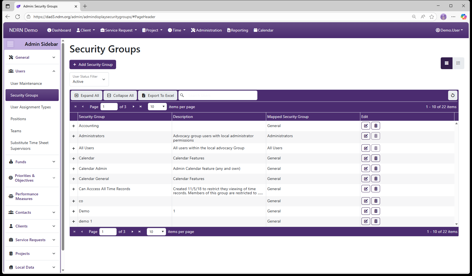Expand Priorities & Objectives section
472x276 pixels.
[x=32, y=178]
